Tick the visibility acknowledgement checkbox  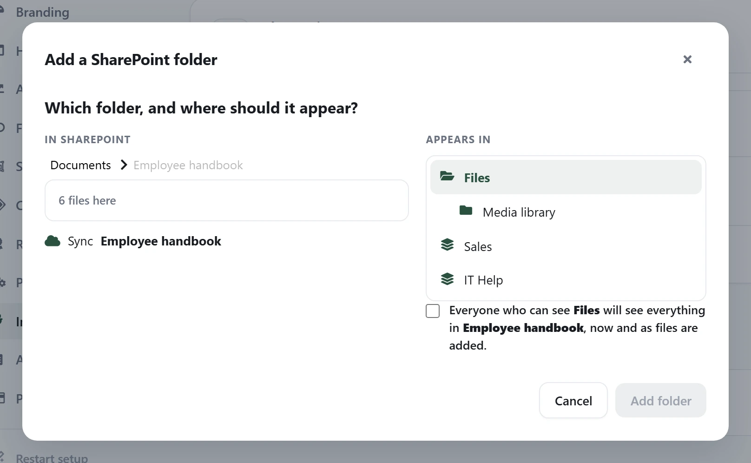coord(433,311)
